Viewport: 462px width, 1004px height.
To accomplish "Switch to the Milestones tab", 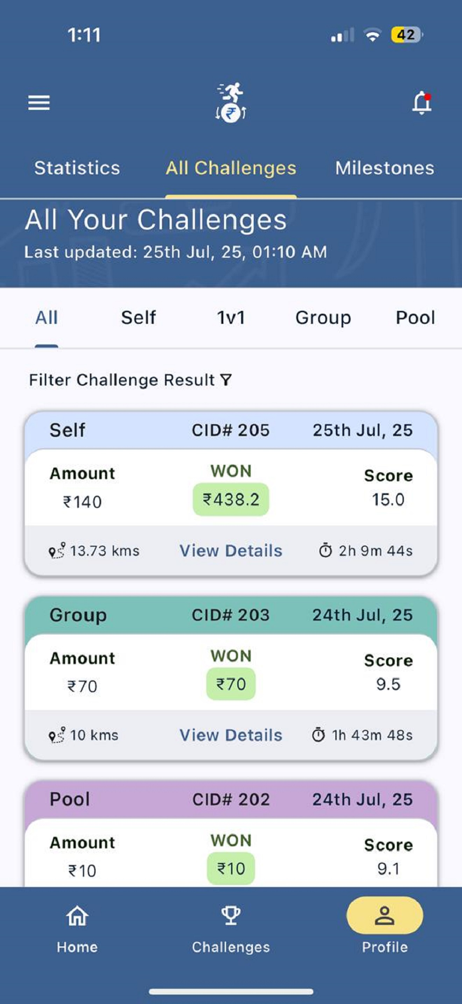I will pyautogui.click(x=385, y=168).
